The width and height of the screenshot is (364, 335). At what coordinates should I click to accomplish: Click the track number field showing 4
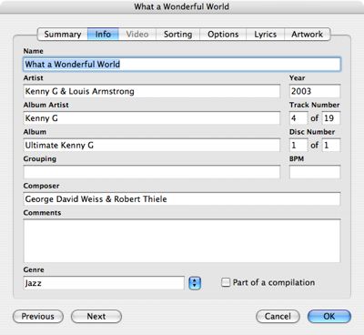tap(298, 118)
